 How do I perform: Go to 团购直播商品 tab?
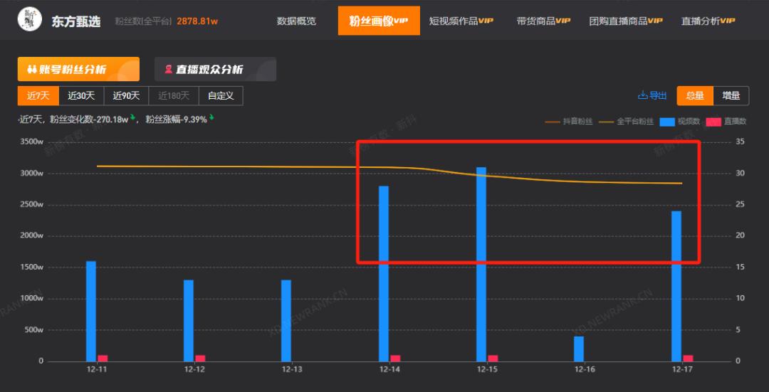click(x=626, y=21)
